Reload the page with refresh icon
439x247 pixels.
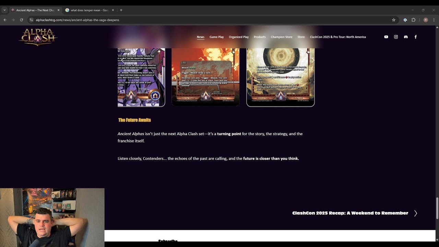coord(21,20)
